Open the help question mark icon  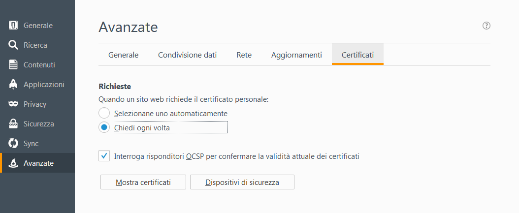[x=486, y=26]
